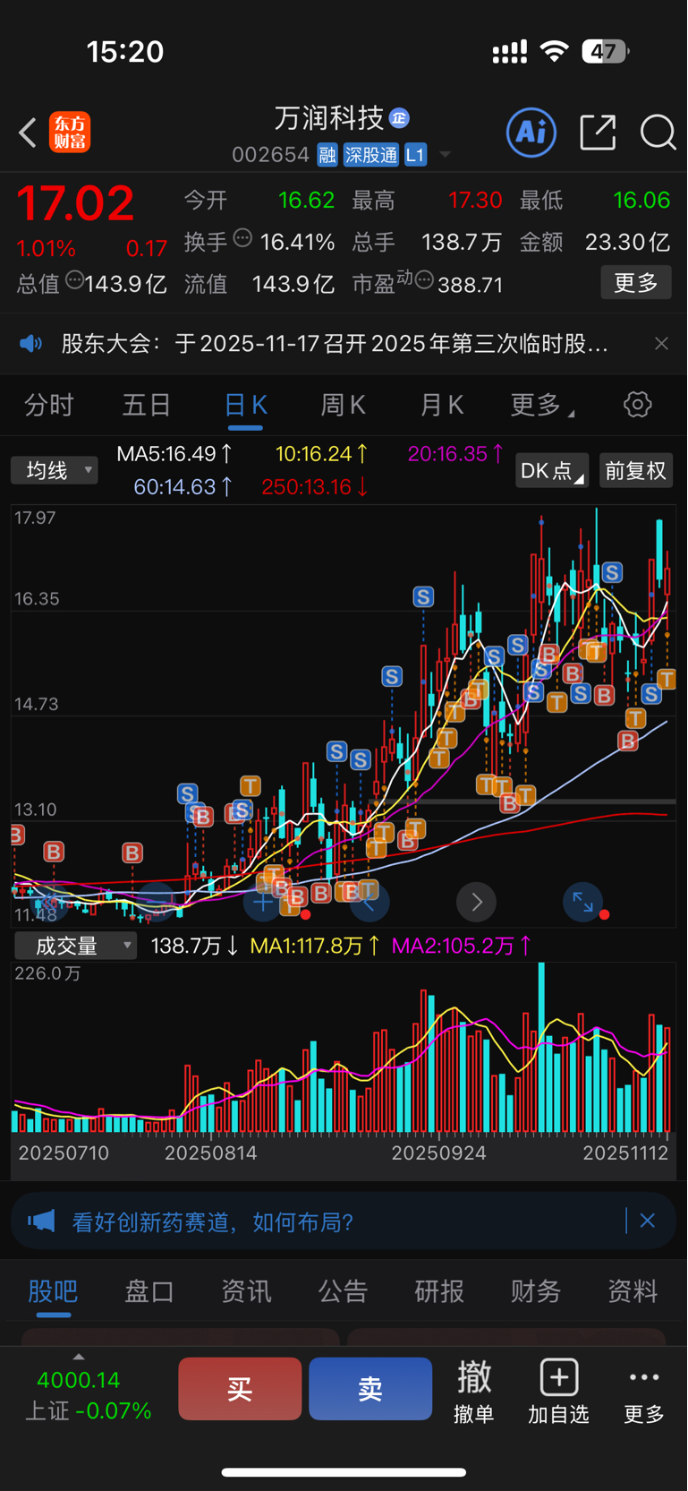This screenshot has height=1491, width=688.
Task: Tap the 融 margin badge
Action: point(327,155)
